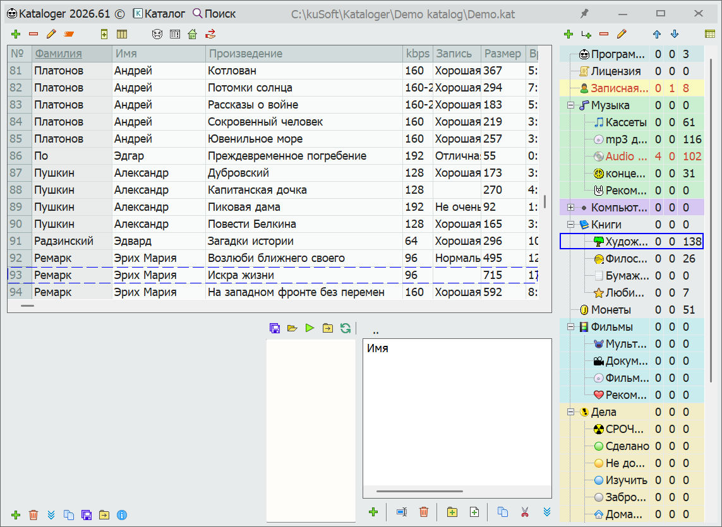Collapse the Фильмы category node
Viewport: 722px width, 527px height.
(x=570, y=327)
